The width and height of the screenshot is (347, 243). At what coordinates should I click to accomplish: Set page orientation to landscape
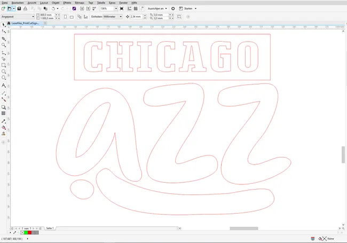[72, 17]
